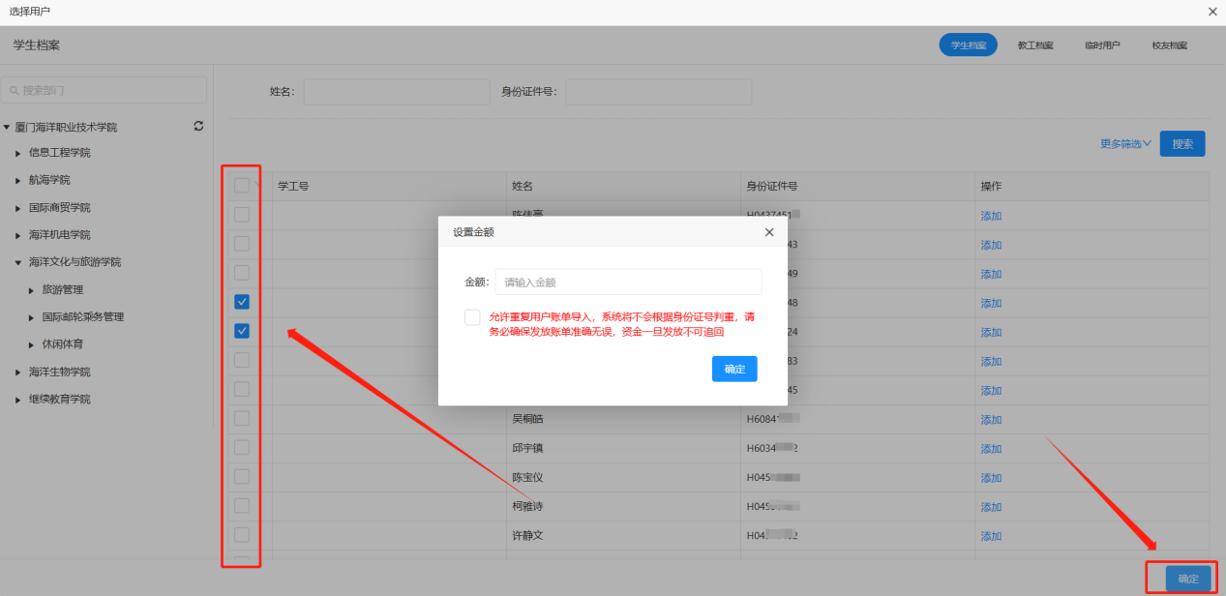Switch to the 校友档案 tab
This screenshot has width=1226, height=596.
click(1169, 45)
